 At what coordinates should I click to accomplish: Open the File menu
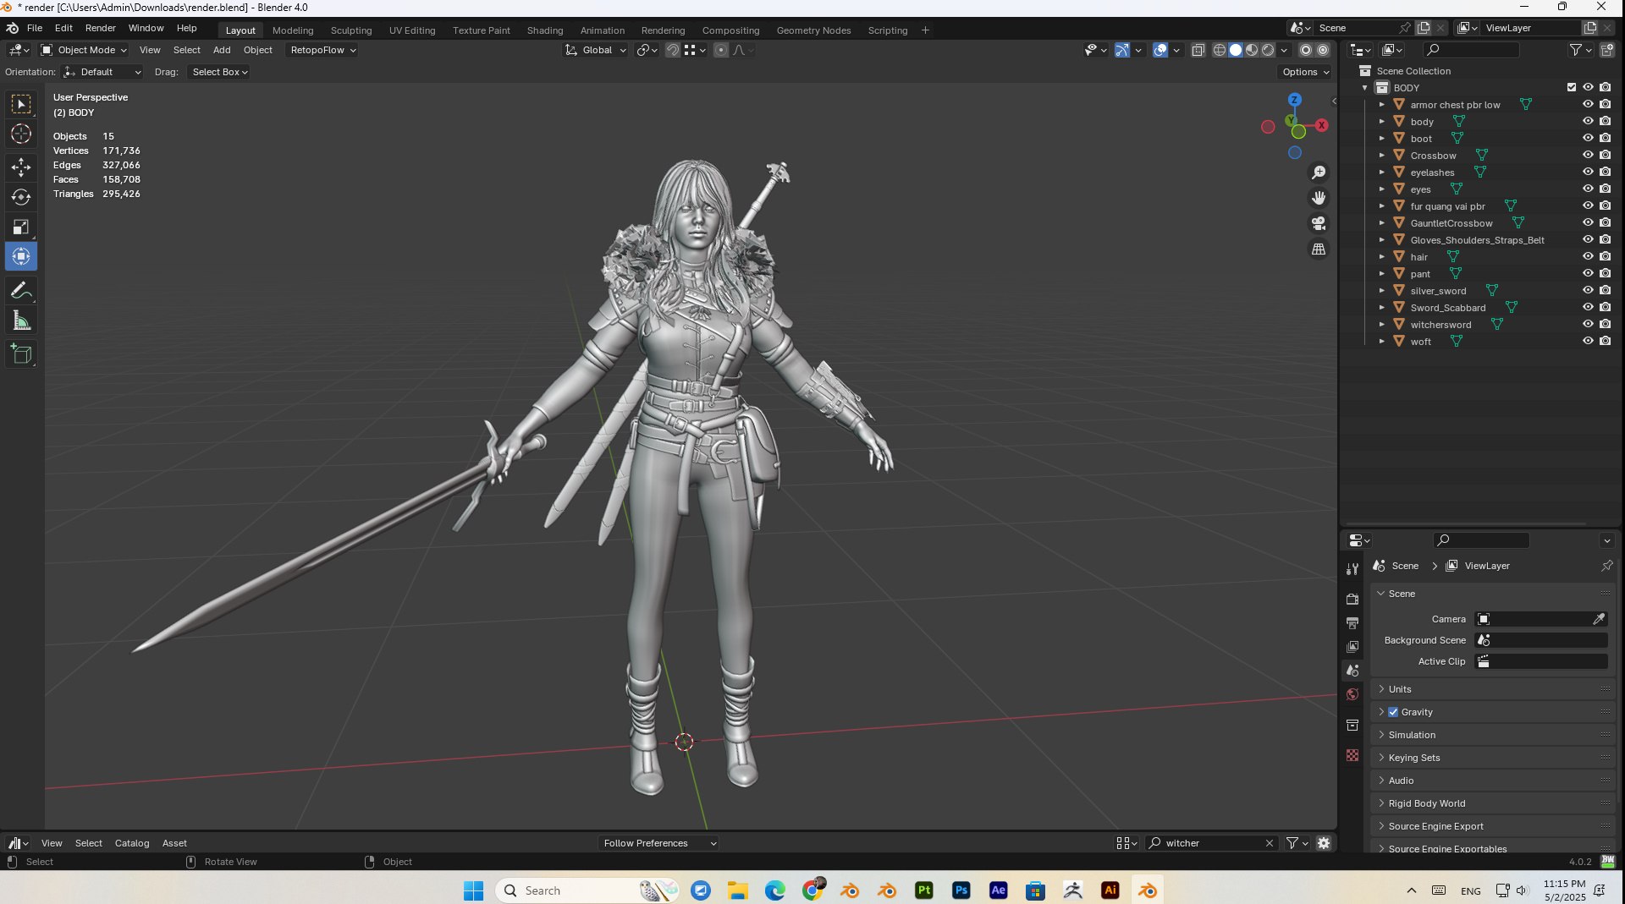point(35,28)
